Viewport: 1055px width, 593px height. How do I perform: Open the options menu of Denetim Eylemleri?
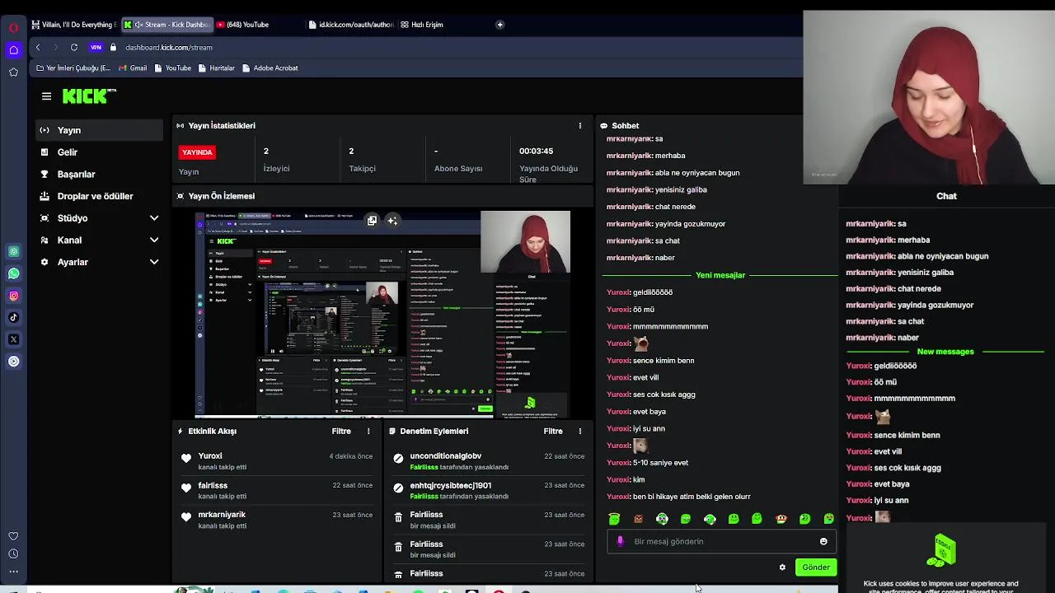click(580, 432)
